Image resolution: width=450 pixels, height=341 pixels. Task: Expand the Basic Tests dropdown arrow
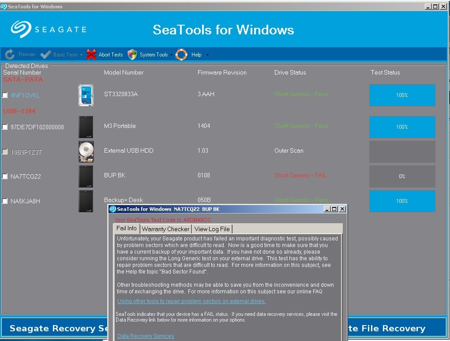(82, 55)
